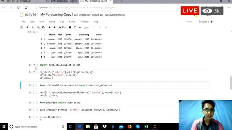Image resolution: width=232 pixels, height=130 pixels.
Task: Click the 2015-05-01 dates cell
Action: click(96, 57)
